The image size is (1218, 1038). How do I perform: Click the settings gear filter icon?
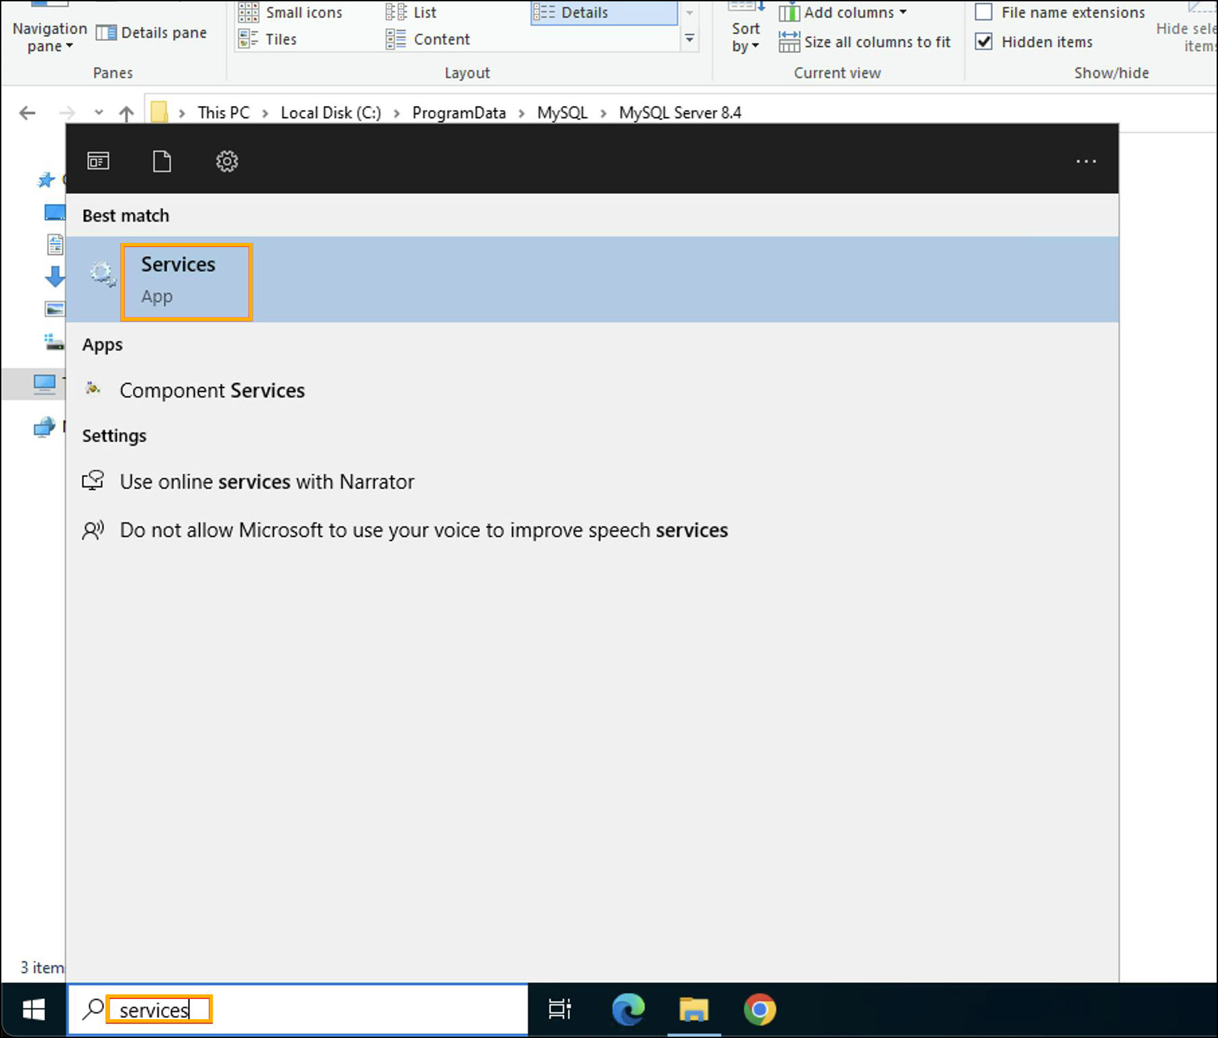coord(227,161)
